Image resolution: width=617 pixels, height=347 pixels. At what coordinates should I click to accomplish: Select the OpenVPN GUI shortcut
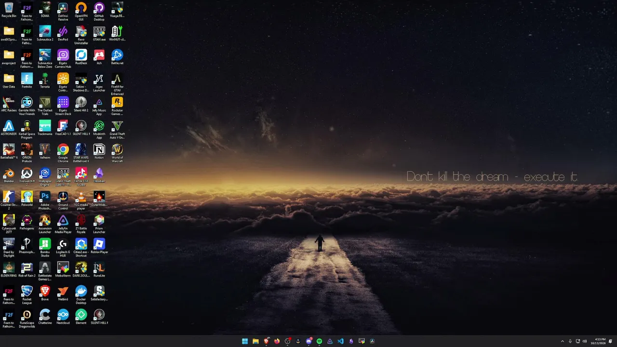(81, 12)
